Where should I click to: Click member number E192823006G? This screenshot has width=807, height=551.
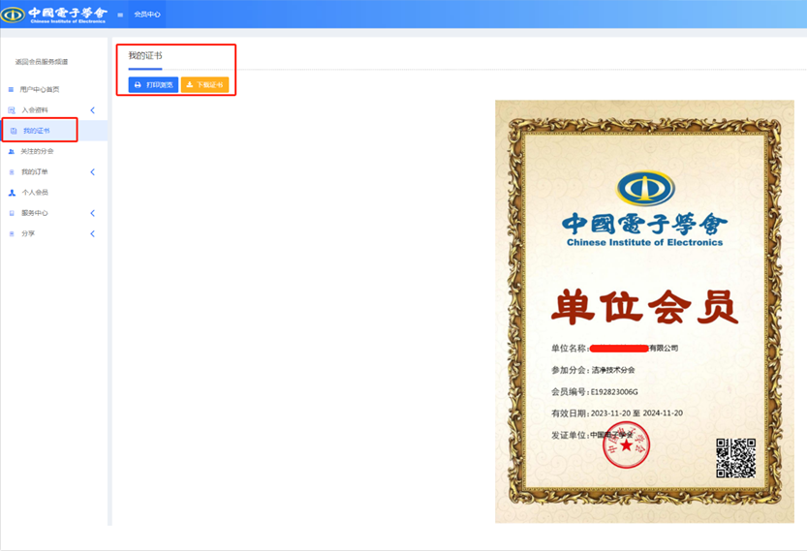614,392
